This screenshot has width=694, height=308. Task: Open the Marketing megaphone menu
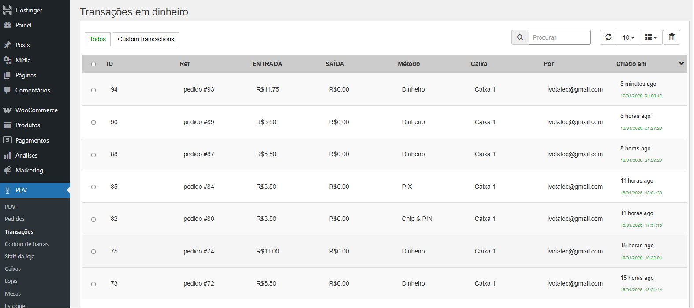point(29,170)
